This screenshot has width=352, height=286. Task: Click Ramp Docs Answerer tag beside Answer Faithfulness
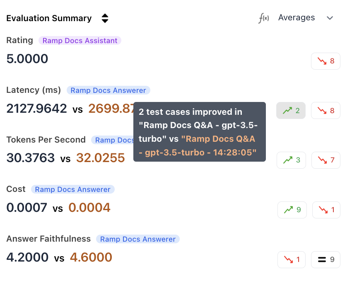[138, 239]
